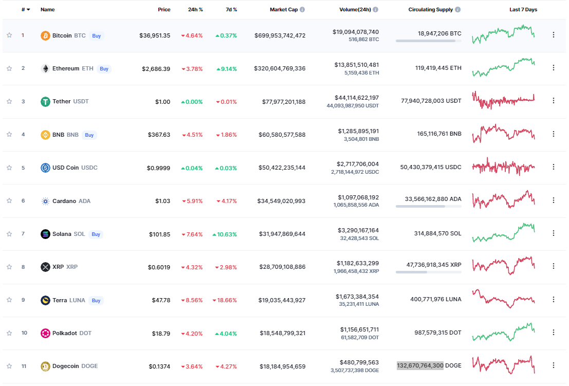Click the Solana coin logo

[x=46, y=233]
